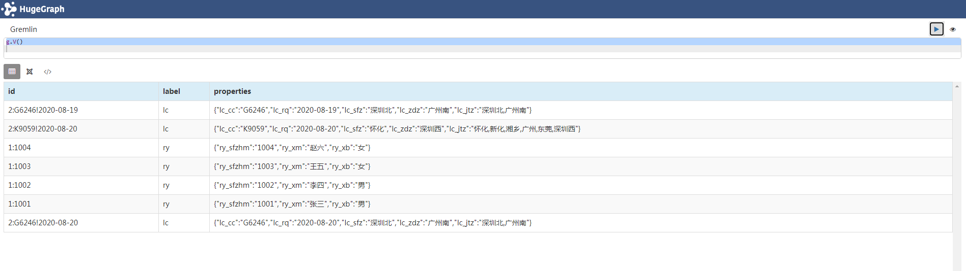This screenshot has width=966, height=271.
Task: Select id cell 1:1004
Action: pyautogui.click(x=81, y=148)
